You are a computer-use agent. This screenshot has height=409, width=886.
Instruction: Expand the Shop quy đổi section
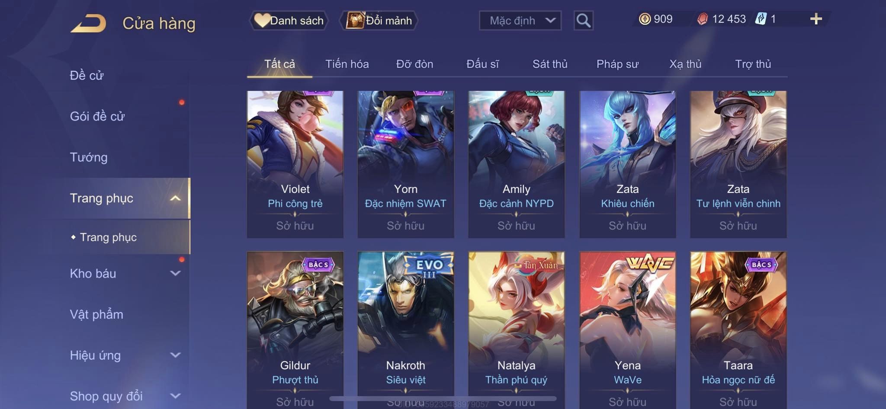(x=175, y=396)
